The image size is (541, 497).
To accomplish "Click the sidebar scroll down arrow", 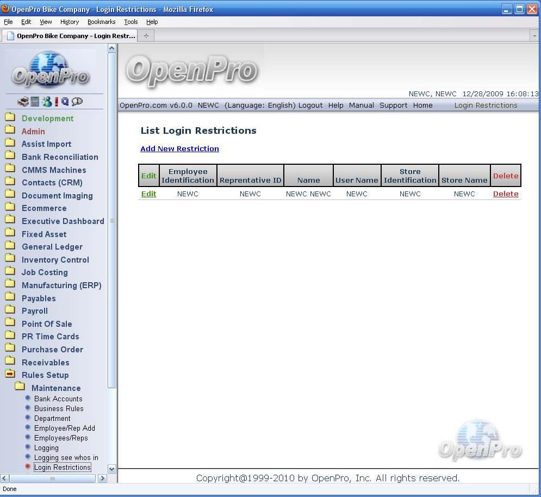I will tap(112, 469).
